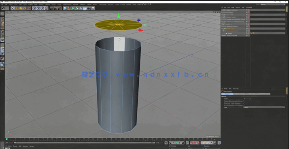Open the Layout dropdown at top right
This screenshot has height=149, width=289.
click(x=272, y=4)
